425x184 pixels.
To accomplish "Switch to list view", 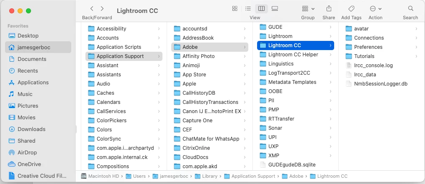I will pyautogui.click(x=248, y=8).
